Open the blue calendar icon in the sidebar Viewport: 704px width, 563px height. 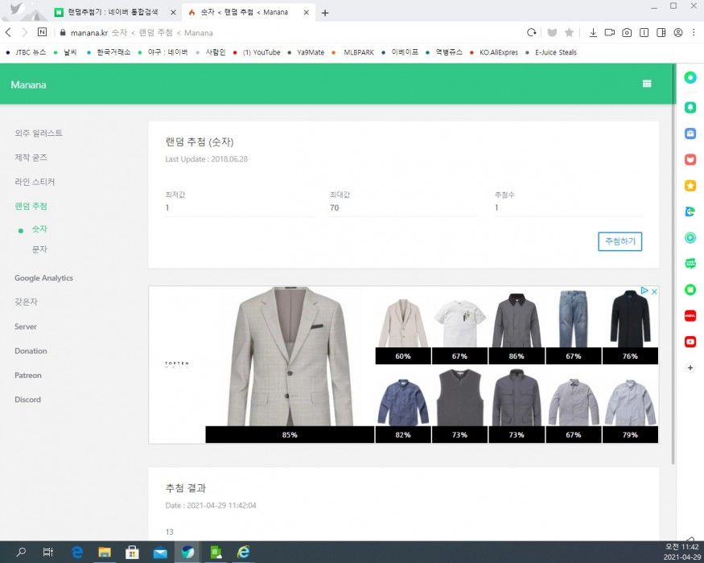point(690,134)
